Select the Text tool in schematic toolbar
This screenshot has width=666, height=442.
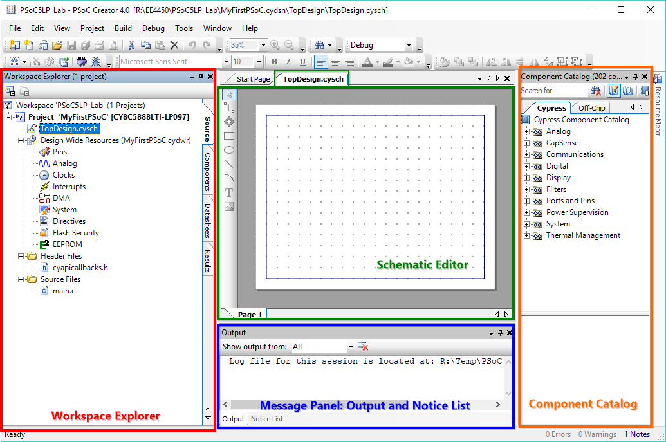(x=229, y=192)
